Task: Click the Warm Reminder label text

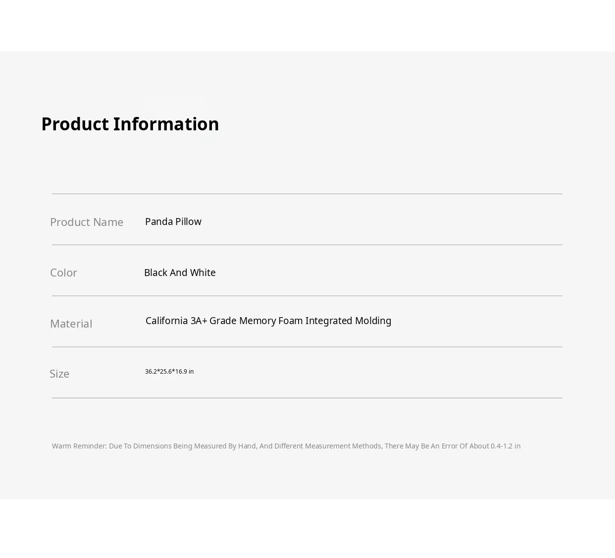Action: pos(79,446)
